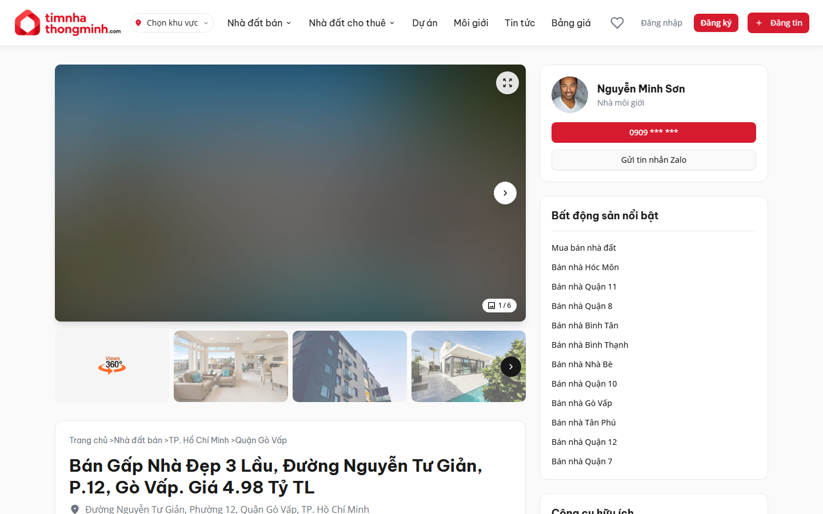Screen dimensions: 823x514
Task: Click Quận Gò Vấp breadcrumb
Action: [261, 440]
